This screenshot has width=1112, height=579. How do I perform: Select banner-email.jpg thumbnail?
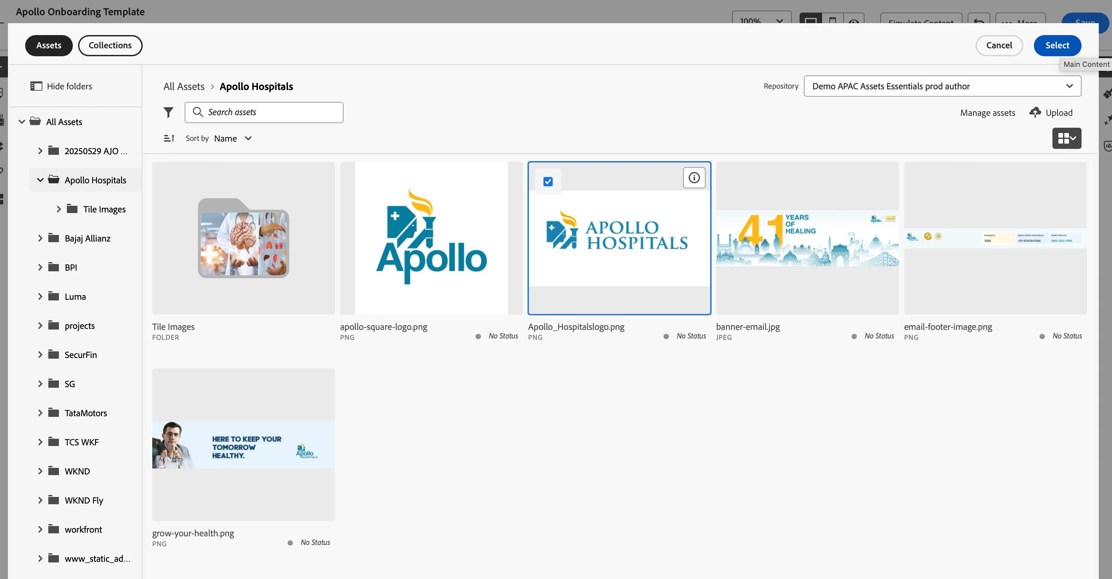click(807, 238)
